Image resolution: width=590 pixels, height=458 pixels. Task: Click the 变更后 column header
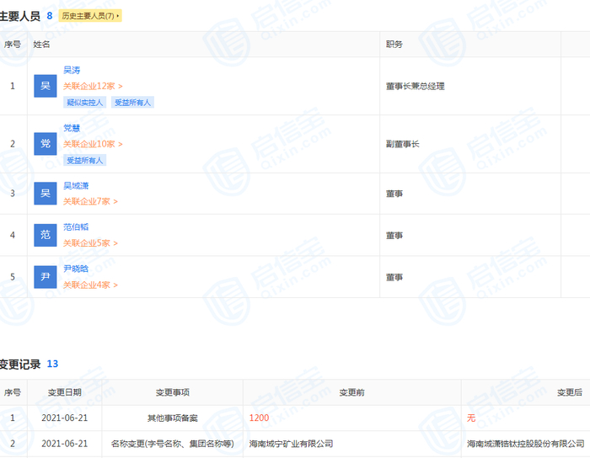[x=570, y=392]
